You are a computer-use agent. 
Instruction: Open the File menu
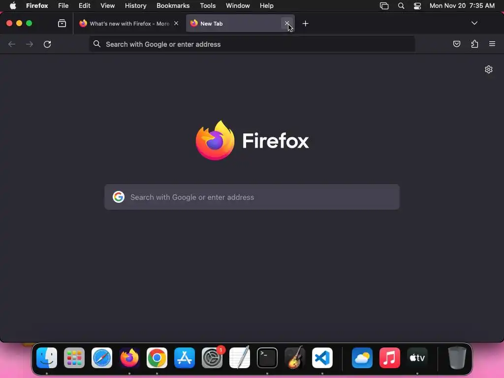point(63,6)
